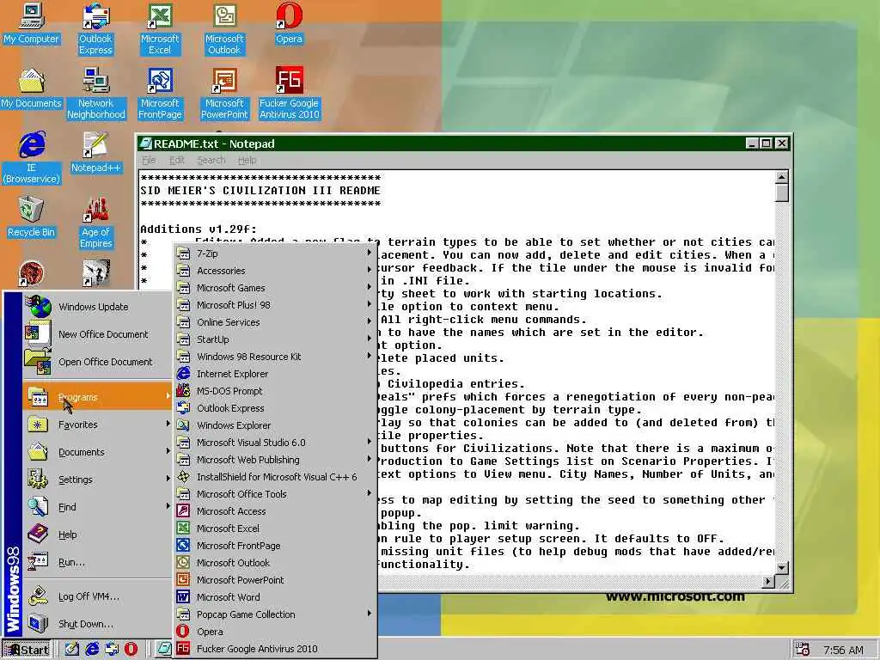The width and height of the screenshot is (880, 660).
Task: Click the Internet Explorer Quick Launch icon
Action: pos(92,649)
